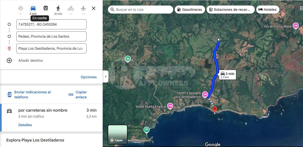Choose cycling travel mode

pos(71,8)
